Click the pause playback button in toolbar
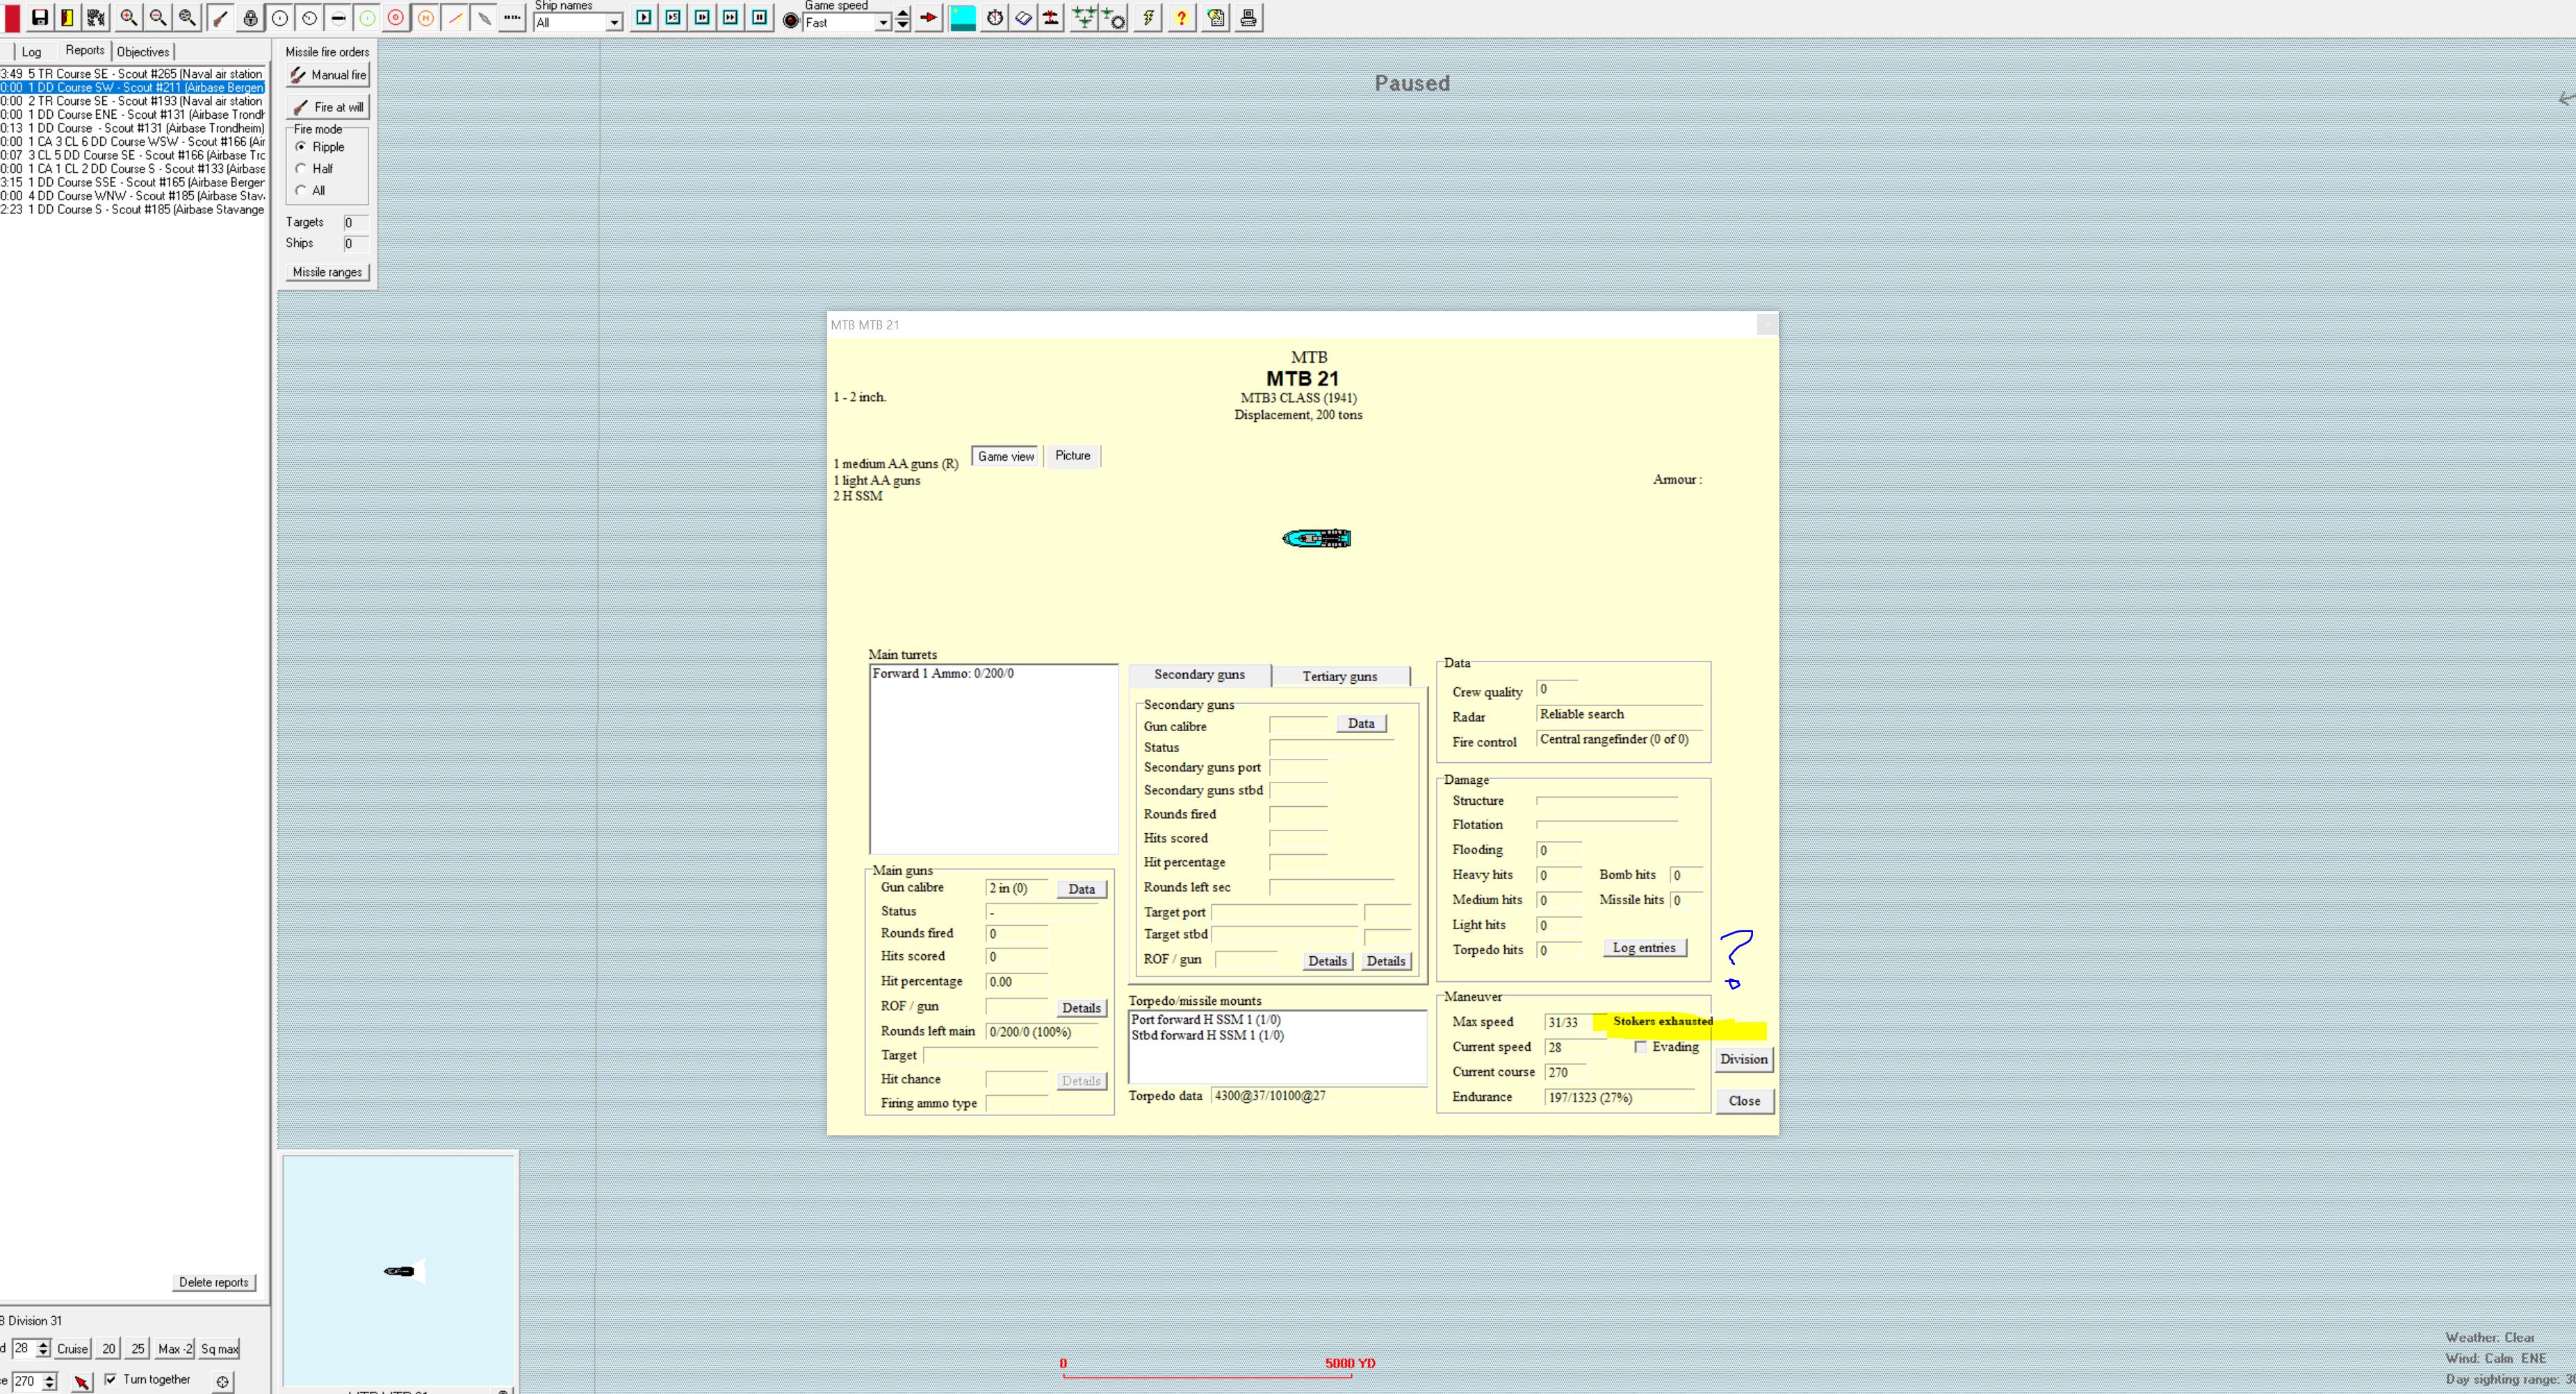2576x1394 pixels. [x=760, y=17]
